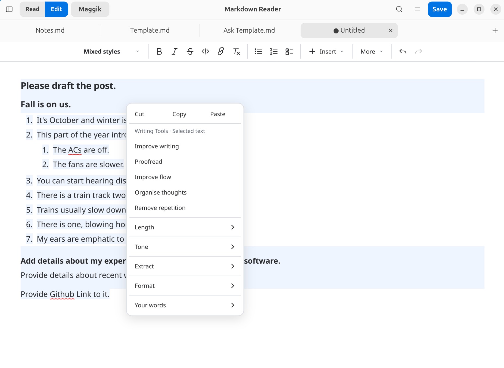Undo the last change
This screenshot has width=504, height=368.
[403, 51]
